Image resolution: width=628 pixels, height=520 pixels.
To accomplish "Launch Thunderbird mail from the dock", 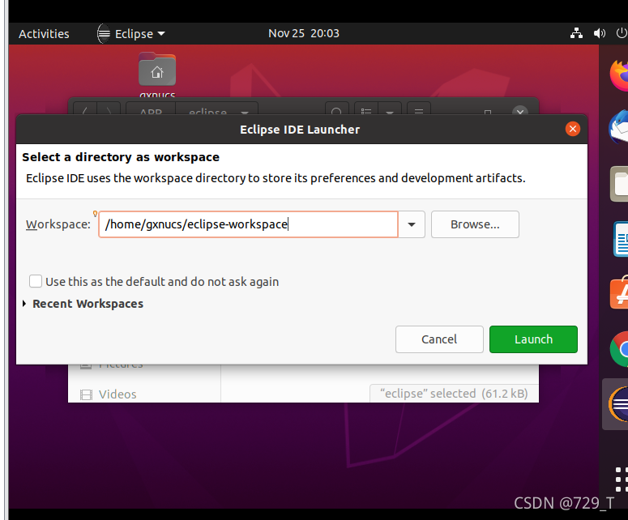I will coord(619,128).
